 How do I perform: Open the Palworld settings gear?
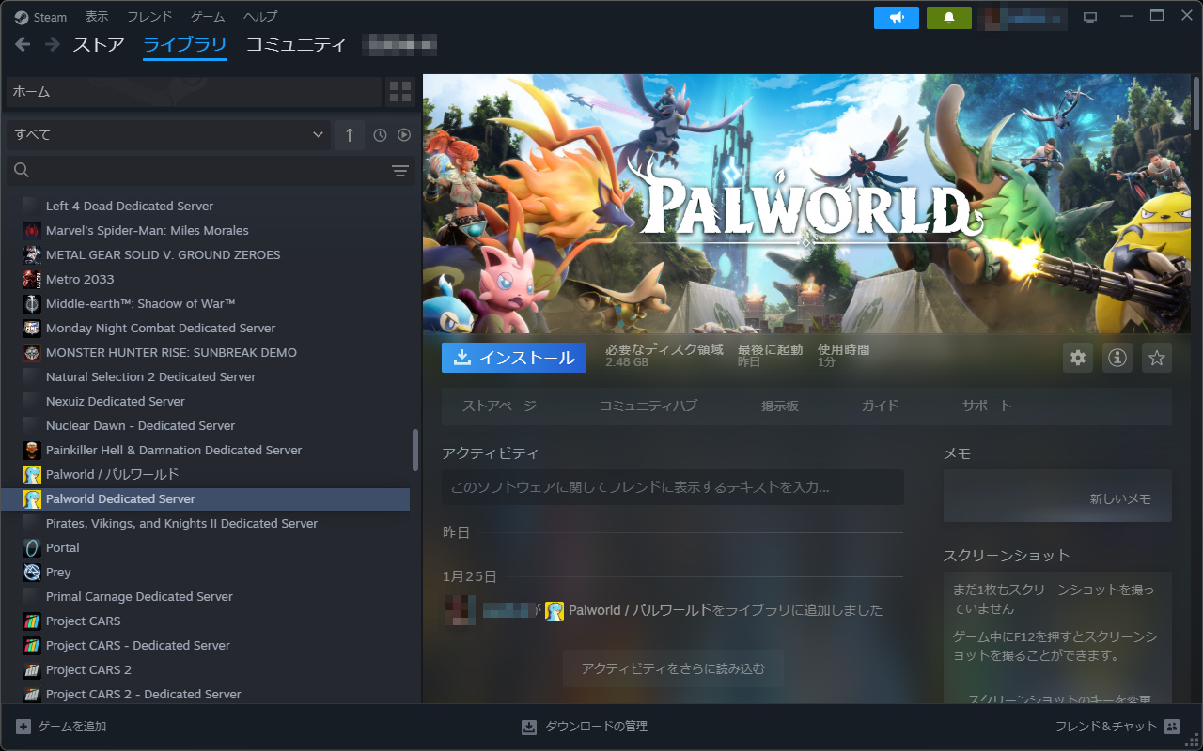[x=1078, y=358]
